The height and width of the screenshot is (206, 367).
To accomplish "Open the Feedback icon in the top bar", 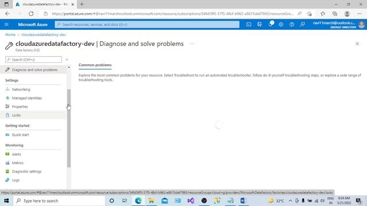I will click(x=302, y=24).
